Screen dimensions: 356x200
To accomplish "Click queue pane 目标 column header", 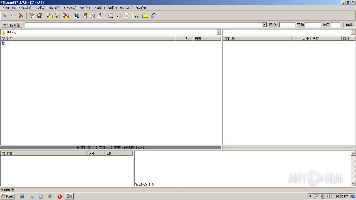I will tap(119, 153).
